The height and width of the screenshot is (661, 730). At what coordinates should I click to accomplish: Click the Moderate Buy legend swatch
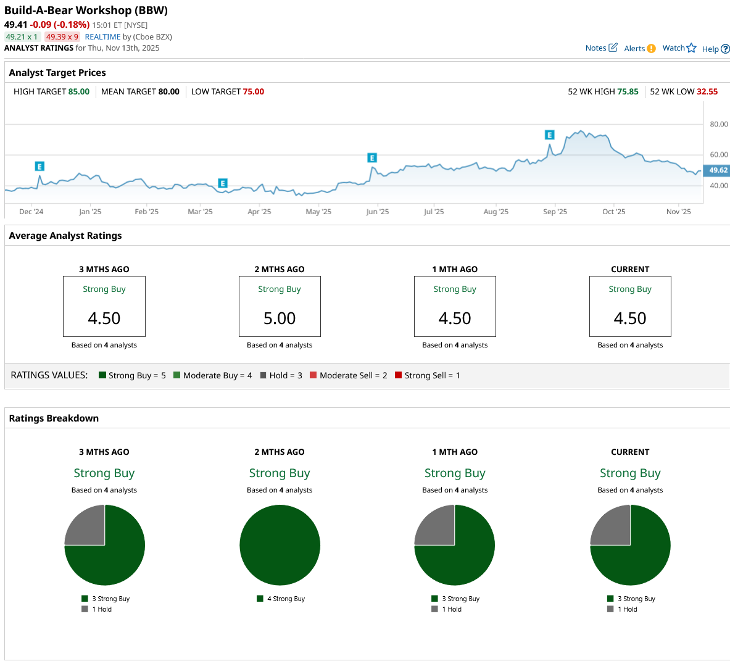[177, 375]
